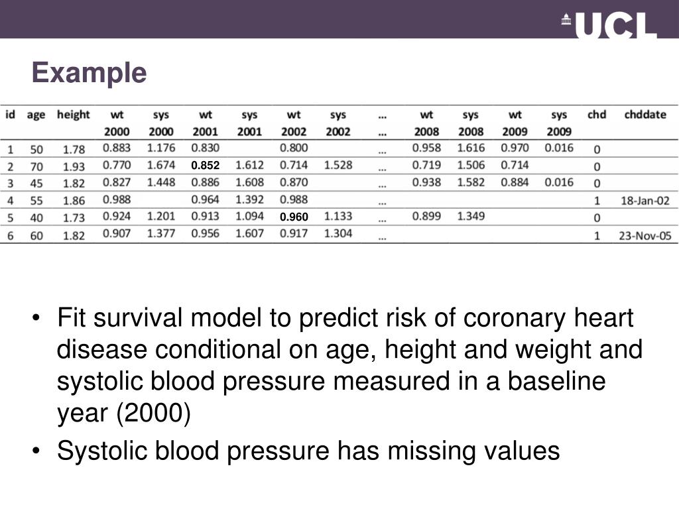Screen dimensions: 679x509
Task: Click the age column header
Action: click(x=36, y=115)
